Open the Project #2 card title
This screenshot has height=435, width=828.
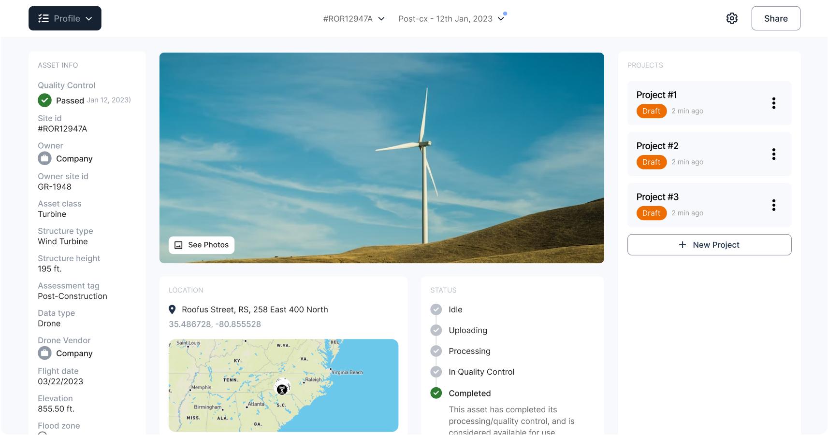(657, 146)
